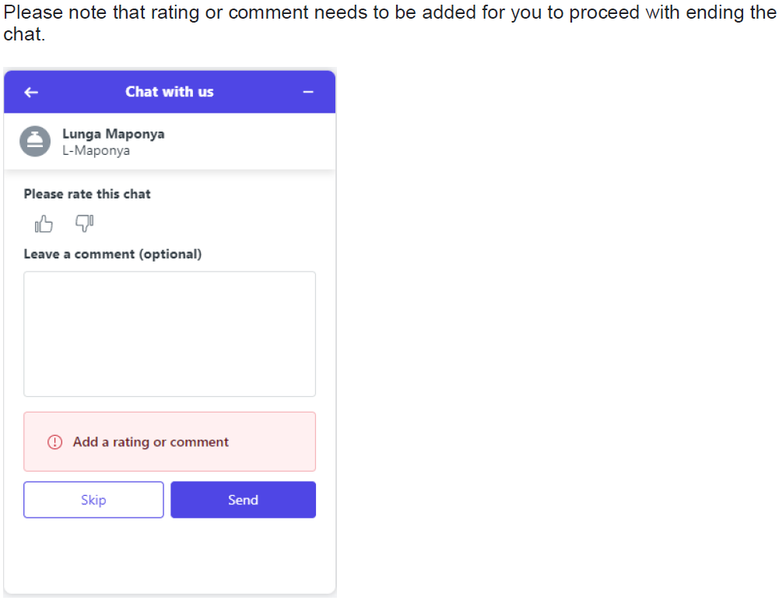
Task: Rate the chat with thumbs down
Action: pyautogui.click(x=85, y=223)
